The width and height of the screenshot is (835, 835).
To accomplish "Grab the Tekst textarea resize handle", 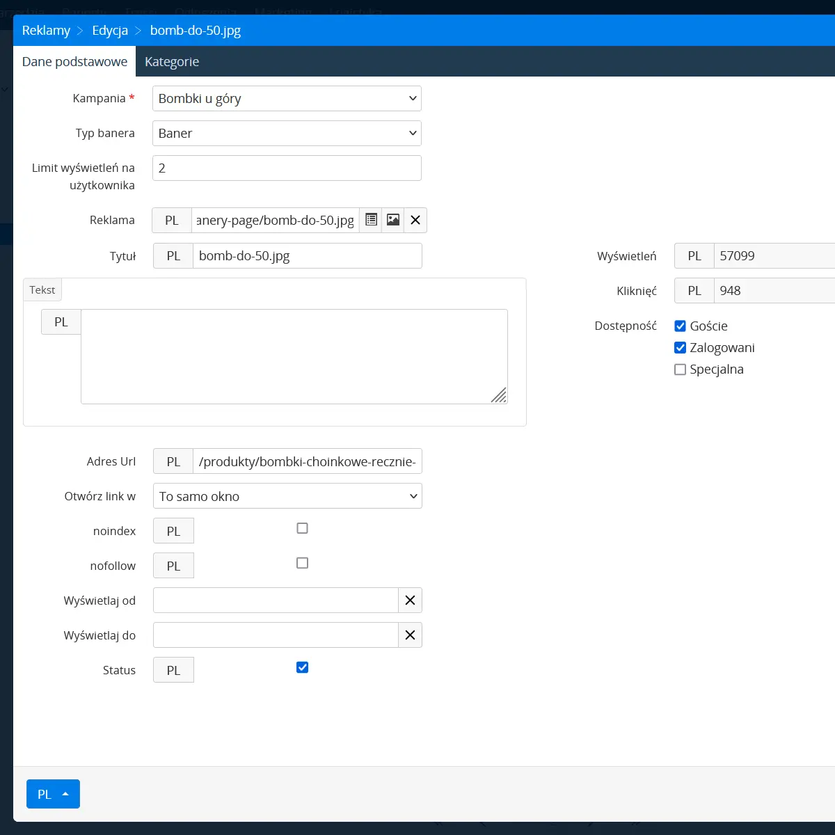I will coord(499,395).
